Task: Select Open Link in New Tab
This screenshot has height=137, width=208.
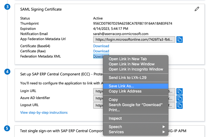Action: [128, 59]
